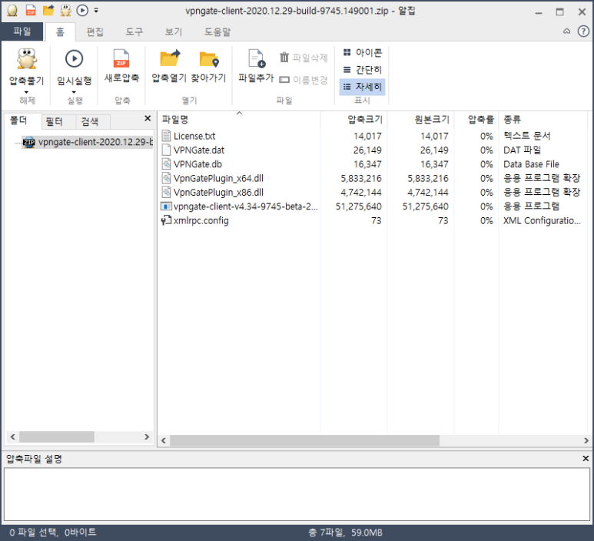Click the 찾아가기 folder location icon
Viewport: 594px width, 541px height.
coord(209,59)
